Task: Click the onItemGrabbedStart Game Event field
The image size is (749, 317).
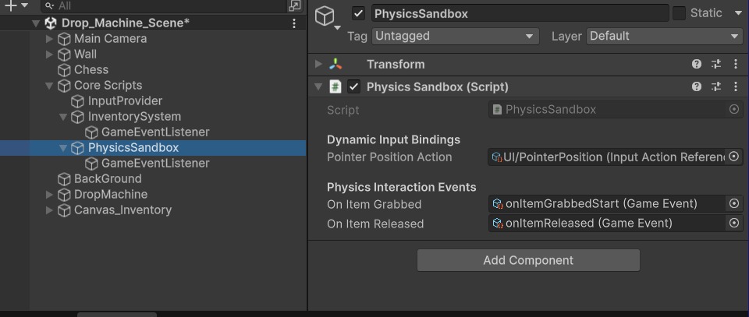Action: click(605, 203)
